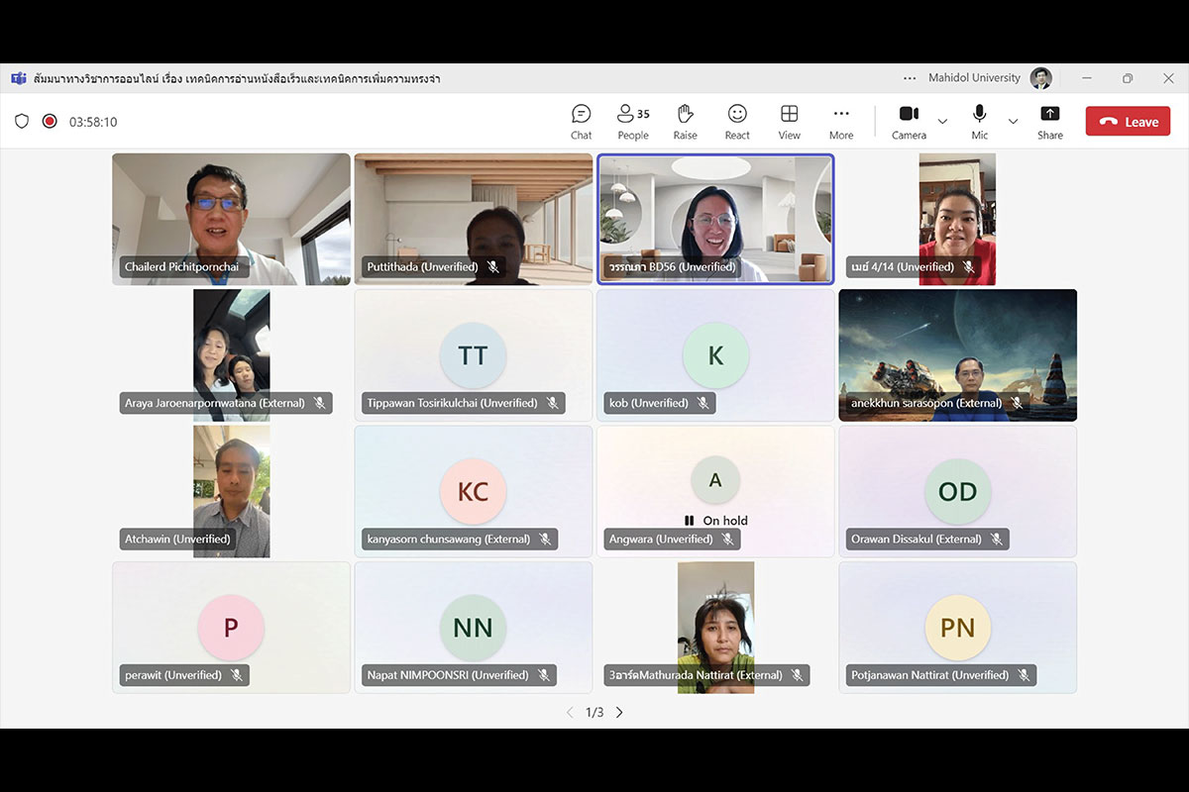Expand the Camera options dropdown arrow
Screen dimensions: 1189x792
[942, 122]
